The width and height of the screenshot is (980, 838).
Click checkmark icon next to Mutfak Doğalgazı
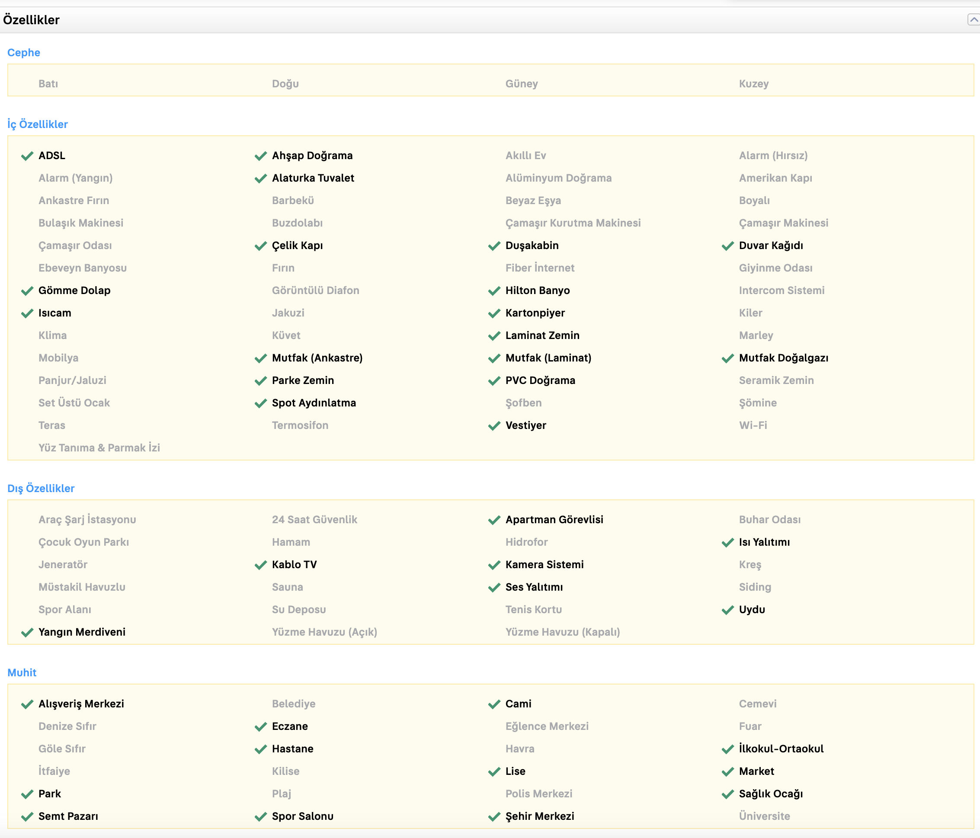click(x=728, y=358)
